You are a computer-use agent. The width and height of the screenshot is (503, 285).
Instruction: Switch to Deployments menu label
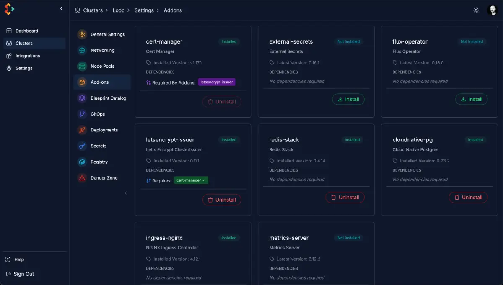click(x=104, y=130)
